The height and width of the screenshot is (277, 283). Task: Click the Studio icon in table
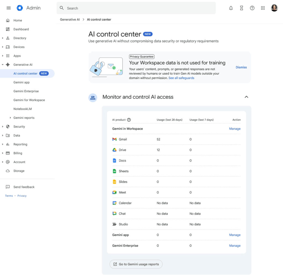(114, 224)
